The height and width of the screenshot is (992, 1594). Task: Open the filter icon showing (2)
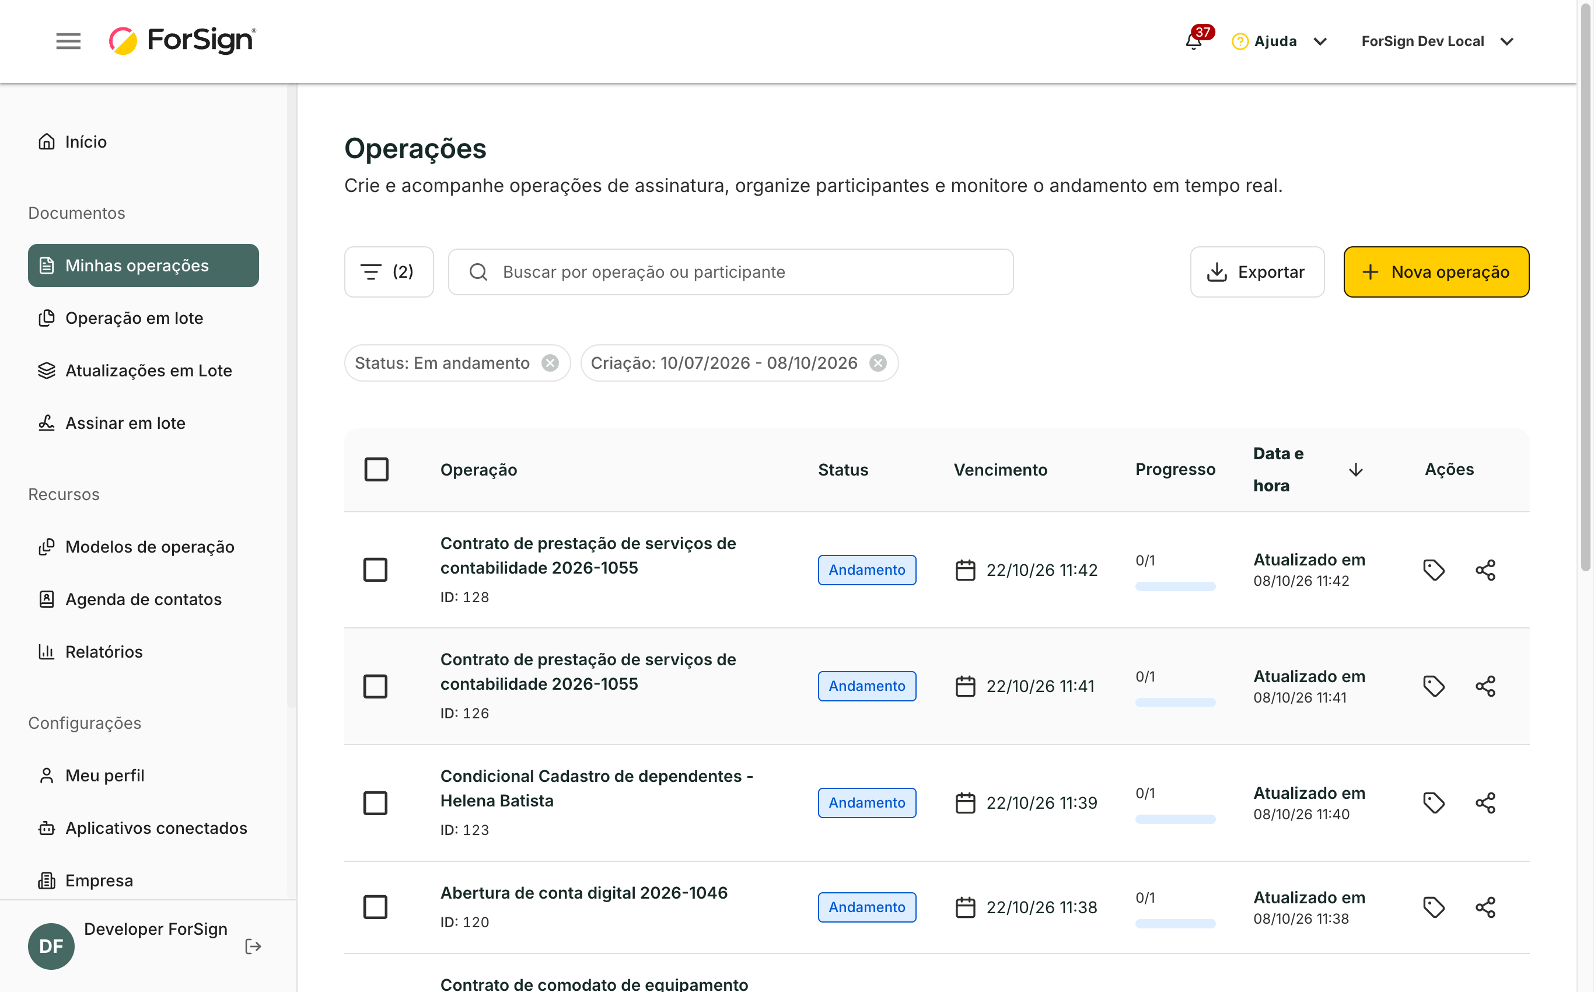click(389, 271)
